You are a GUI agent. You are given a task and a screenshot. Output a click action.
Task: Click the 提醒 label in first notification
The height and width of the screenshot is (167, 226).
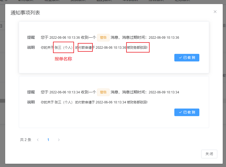tap(31, 38)
